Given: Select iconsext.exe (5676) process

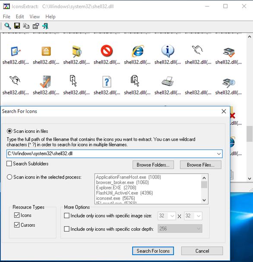Looking at the screenshot, I should click(115, 198).
